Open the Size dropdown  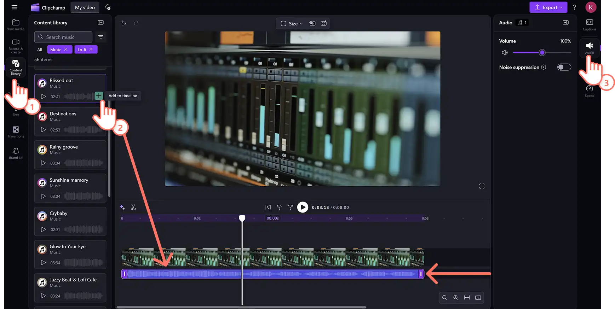click(292, 23)
